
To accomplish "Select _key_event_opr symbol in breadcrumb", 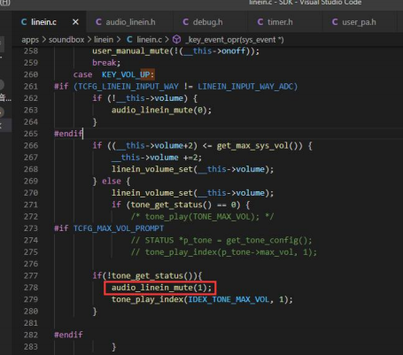I will tap(235, 40).
